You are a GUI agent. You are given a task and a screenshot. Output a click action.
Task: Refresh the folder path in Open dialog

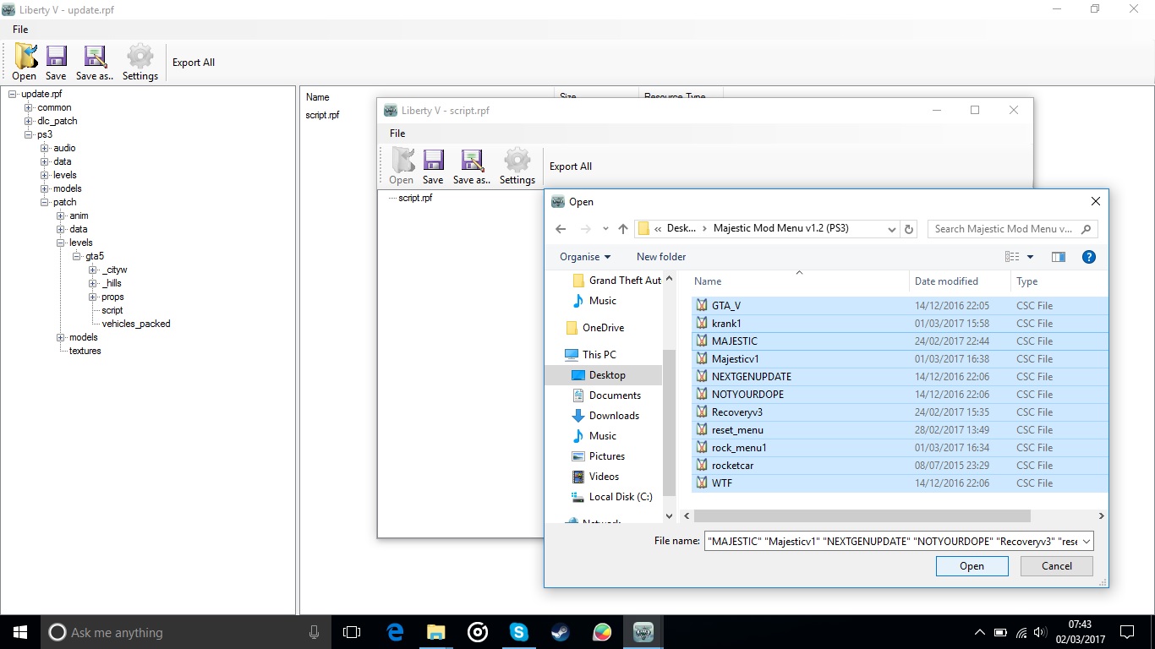pyautogui.click(x=909, y=229)
